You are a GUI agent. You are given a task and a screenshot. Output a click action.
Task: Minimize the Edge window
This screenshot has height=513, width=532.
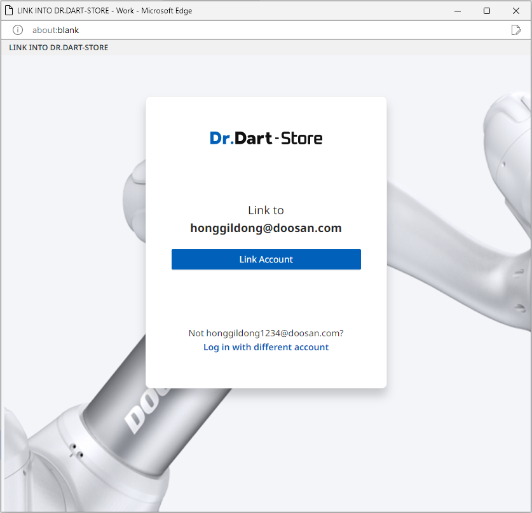(458, 11)
